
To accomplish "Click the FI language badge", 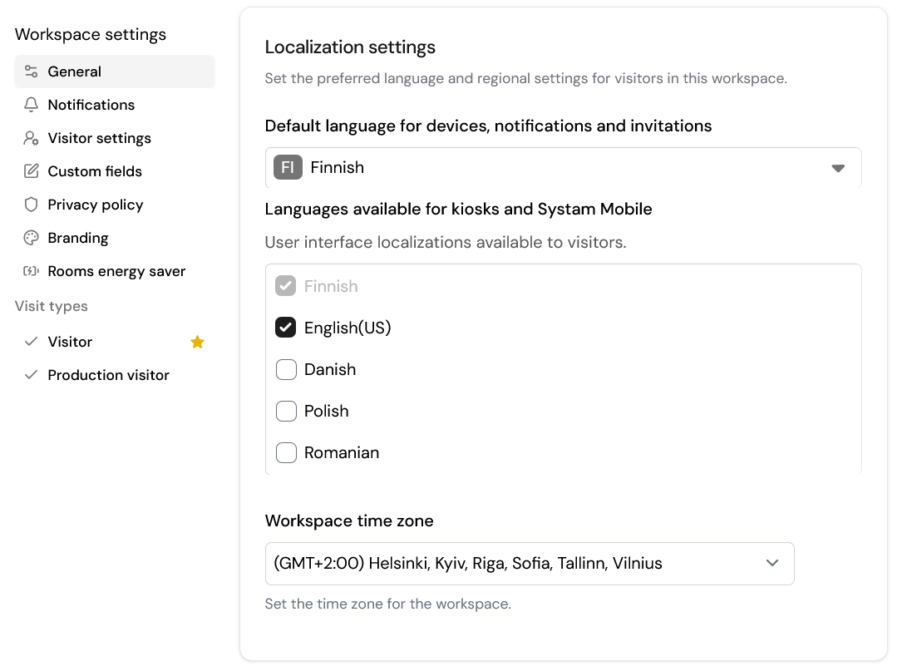I will click(288, 168).
